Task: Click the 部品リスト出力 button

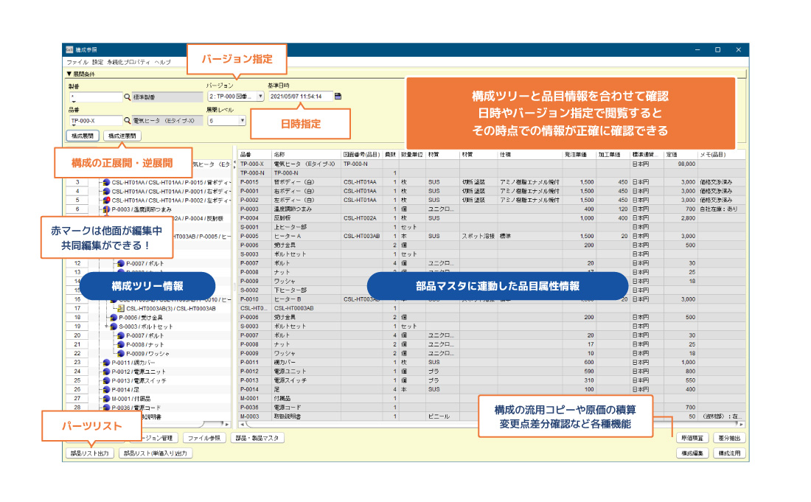Action: click(90, 453)
